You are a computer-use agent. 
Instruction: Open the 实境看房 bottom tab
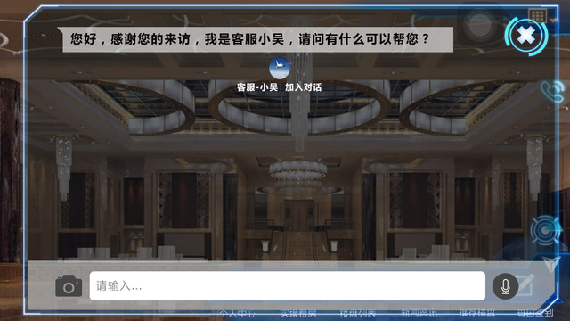298,313
